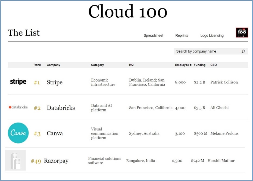This screenshot has height=181, width=253.
Task: Select the #3 rank cell
Action: [x=37, y=134]
